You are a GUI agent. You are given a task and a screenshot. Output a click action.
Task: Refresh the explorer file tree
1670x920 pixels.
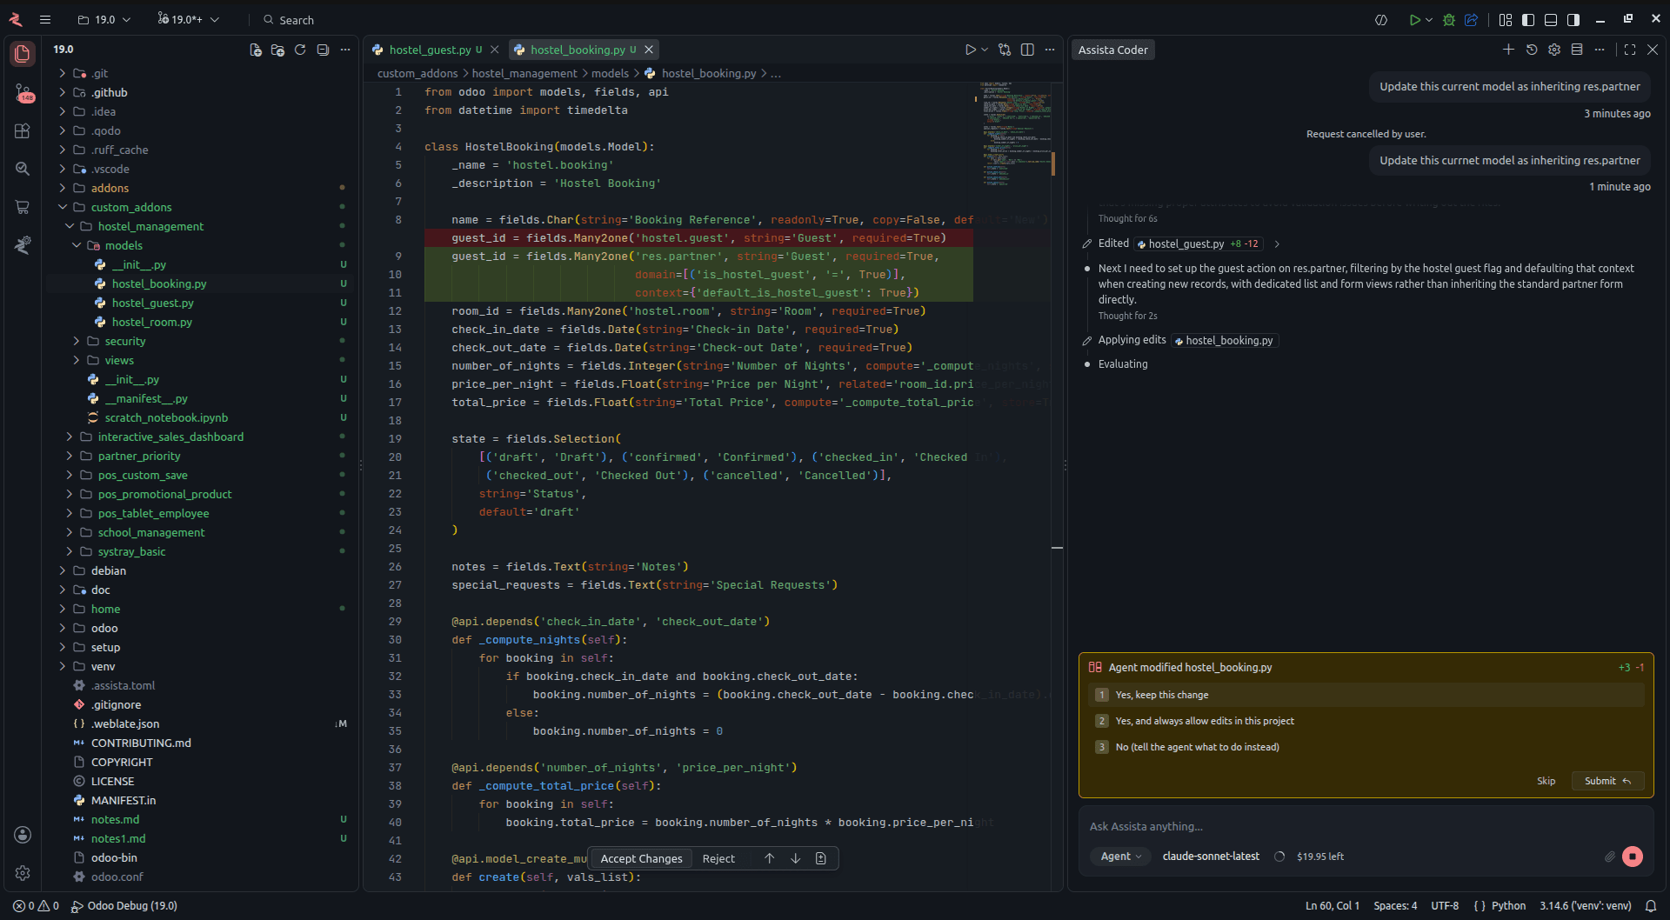pos(300,50)
